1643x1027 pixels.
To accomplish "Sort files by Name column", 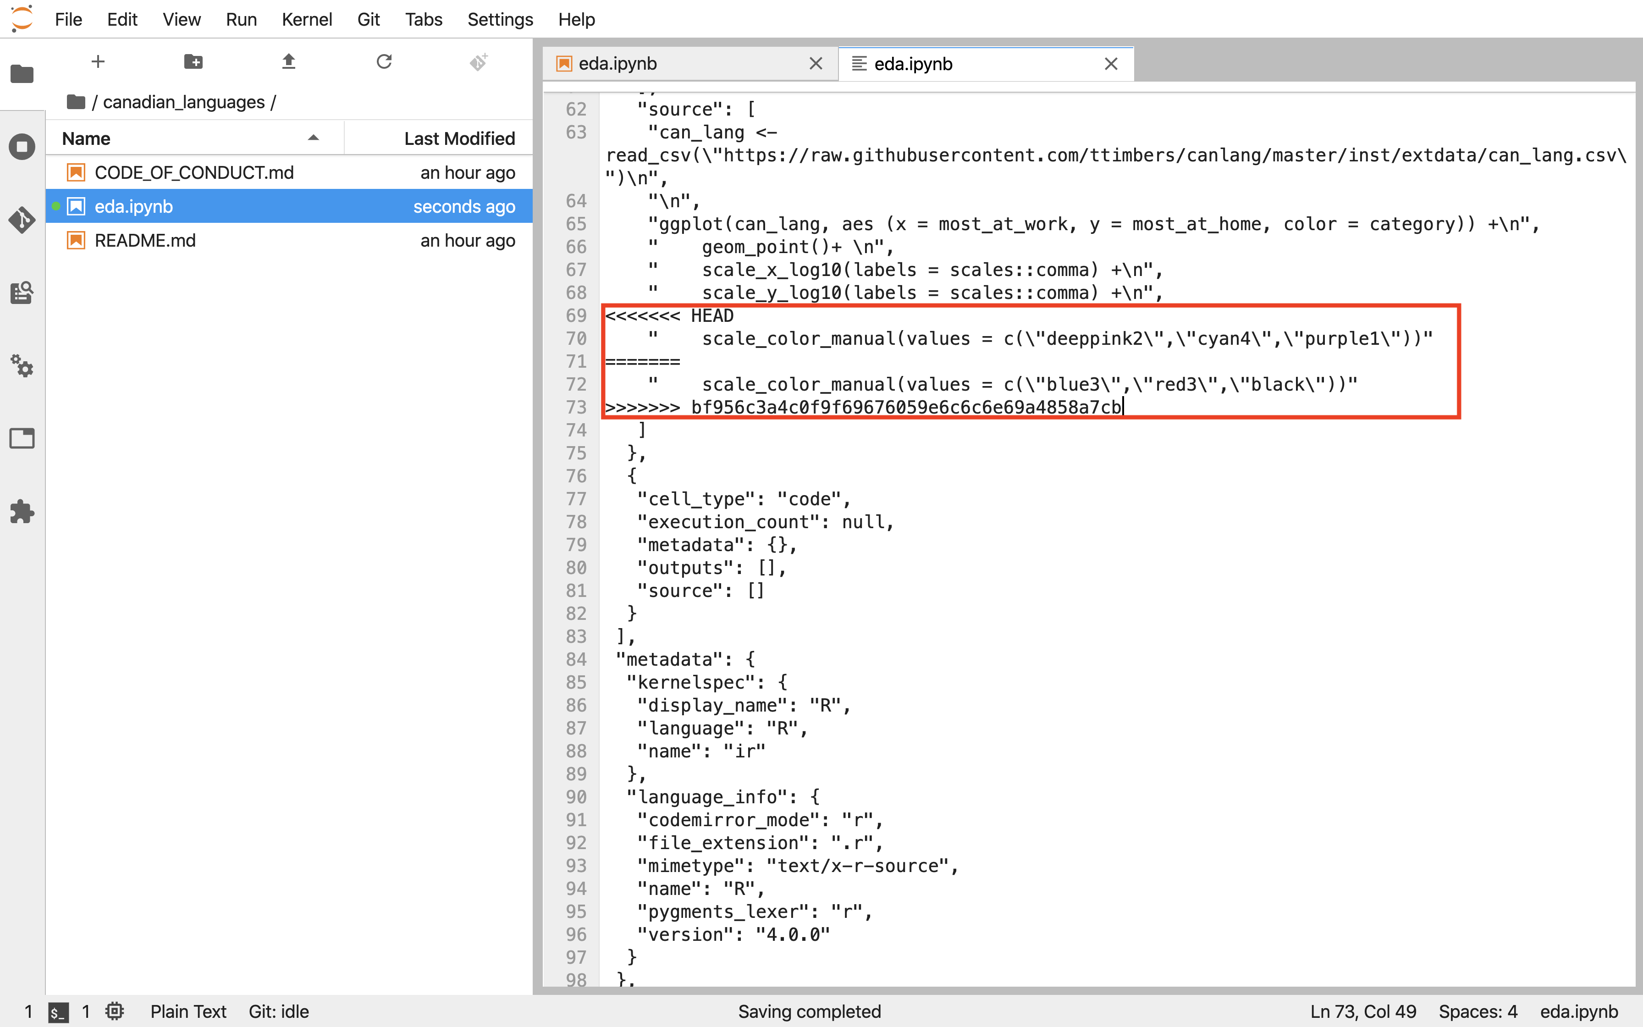I will coord(195,138).
